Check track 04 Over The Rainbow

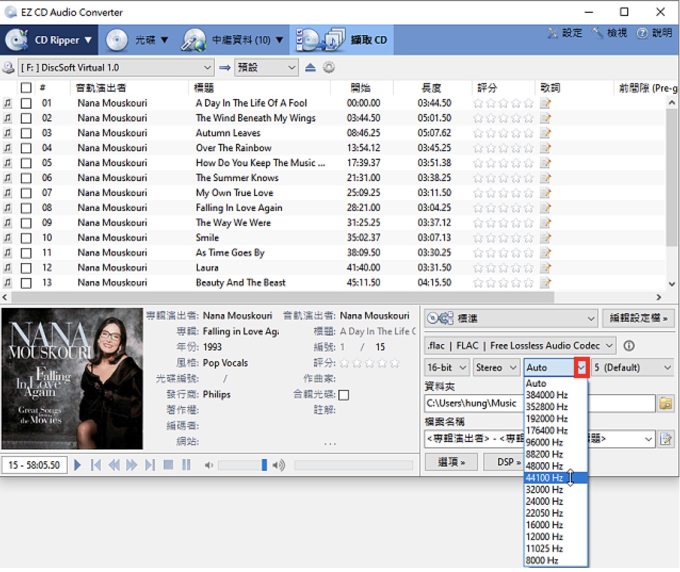coord(26,148)
